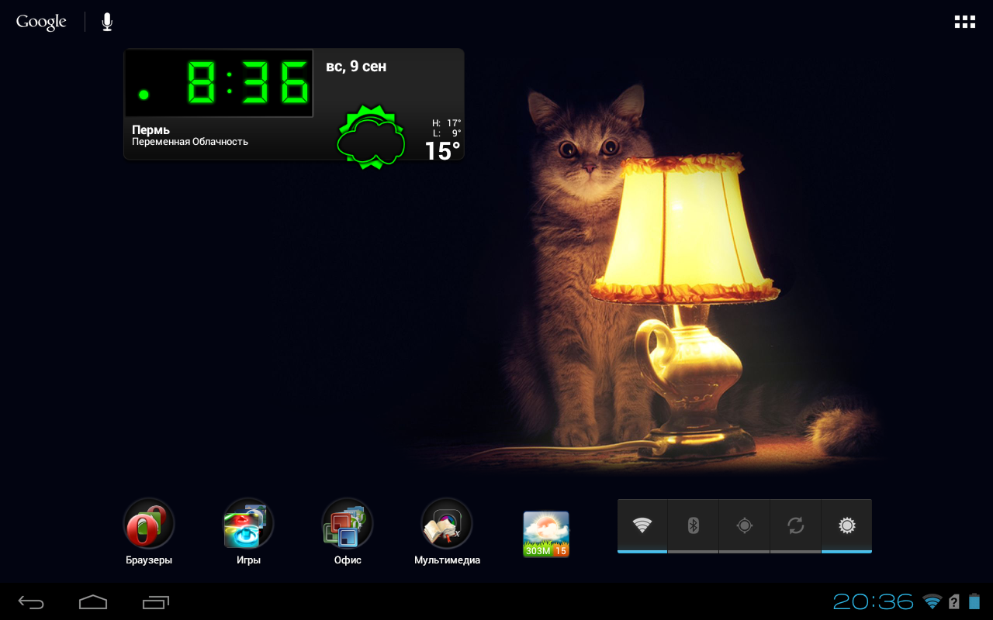Open the Офис folder
Viewport: 993px width, 620px height.
(x=348, y=532)
